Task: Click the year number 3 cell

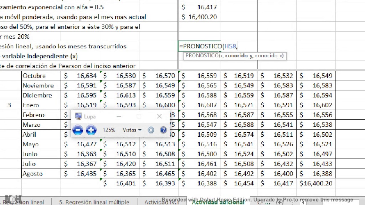Action: click(11, 105)
